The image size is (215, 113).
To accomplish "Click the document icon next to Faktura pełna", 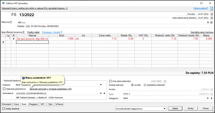I will [x=212, y=8].
